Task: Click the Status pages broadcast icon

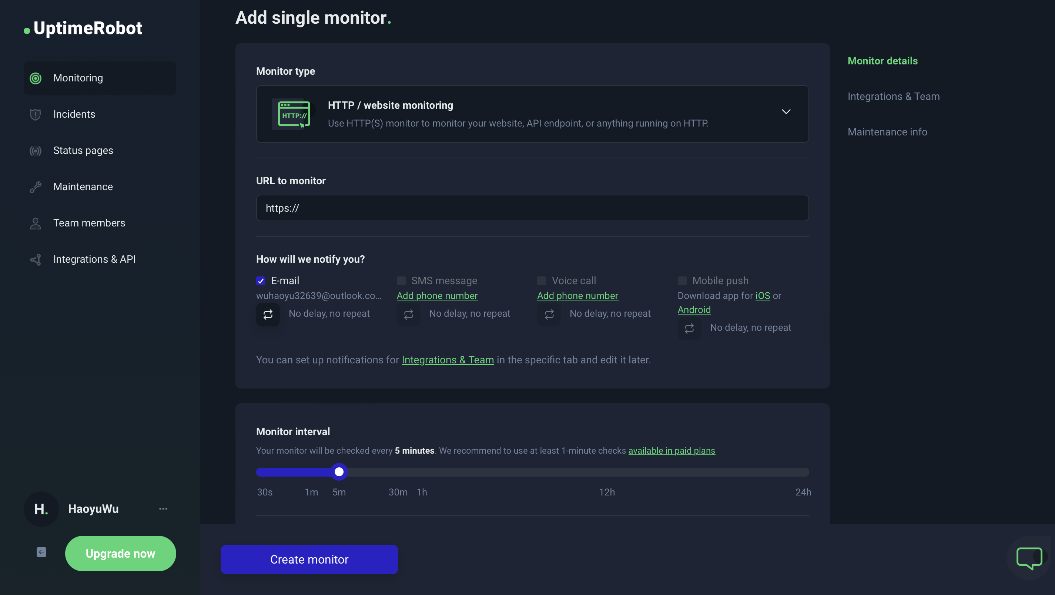Action: pyautogui.click(x=36, y=151)
